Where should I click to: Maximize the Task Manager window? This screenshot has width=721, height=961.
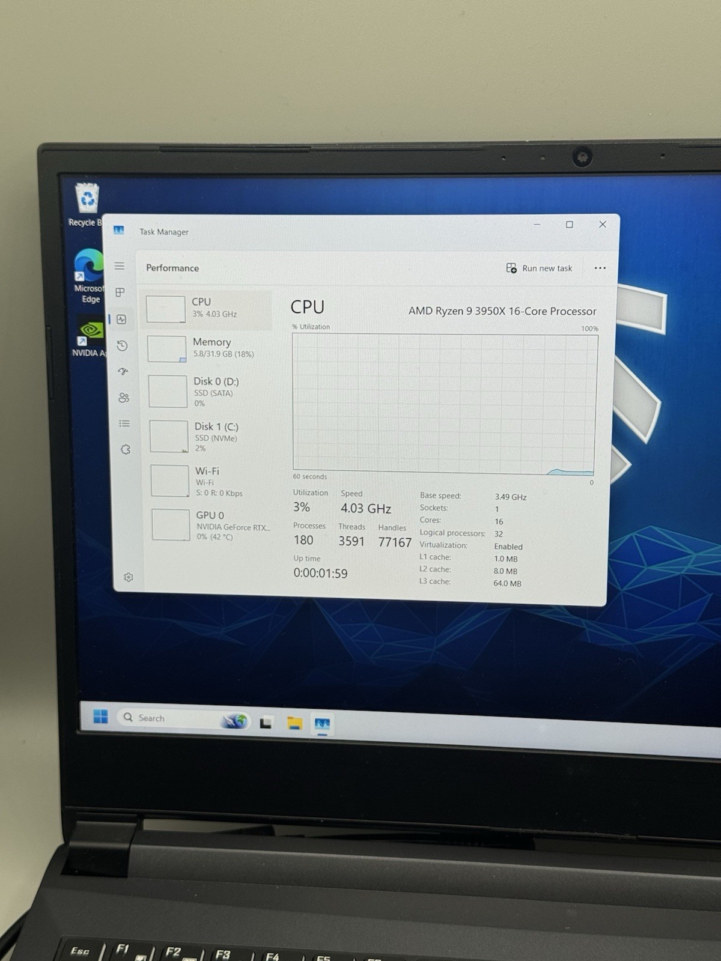point(569,225)
